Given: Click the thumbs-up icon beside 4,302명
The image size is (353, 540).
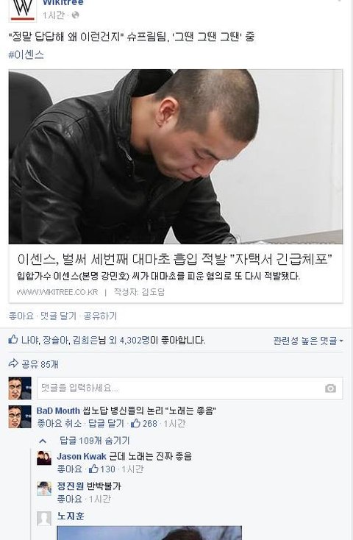Looking at the screenshot, I should (13, 340).
